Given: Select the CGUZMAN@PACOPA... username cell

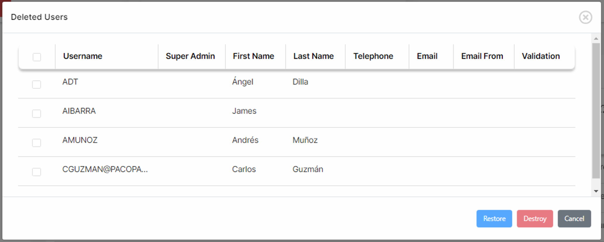Looking at the screenshot, I should [x=105, y=169].
